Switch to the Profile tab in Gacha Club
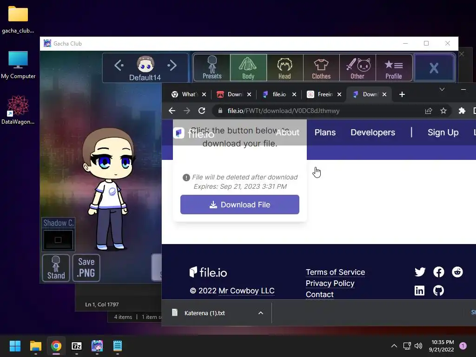The width and height of the screenshot is (476, 357). [x=394, y=67]
